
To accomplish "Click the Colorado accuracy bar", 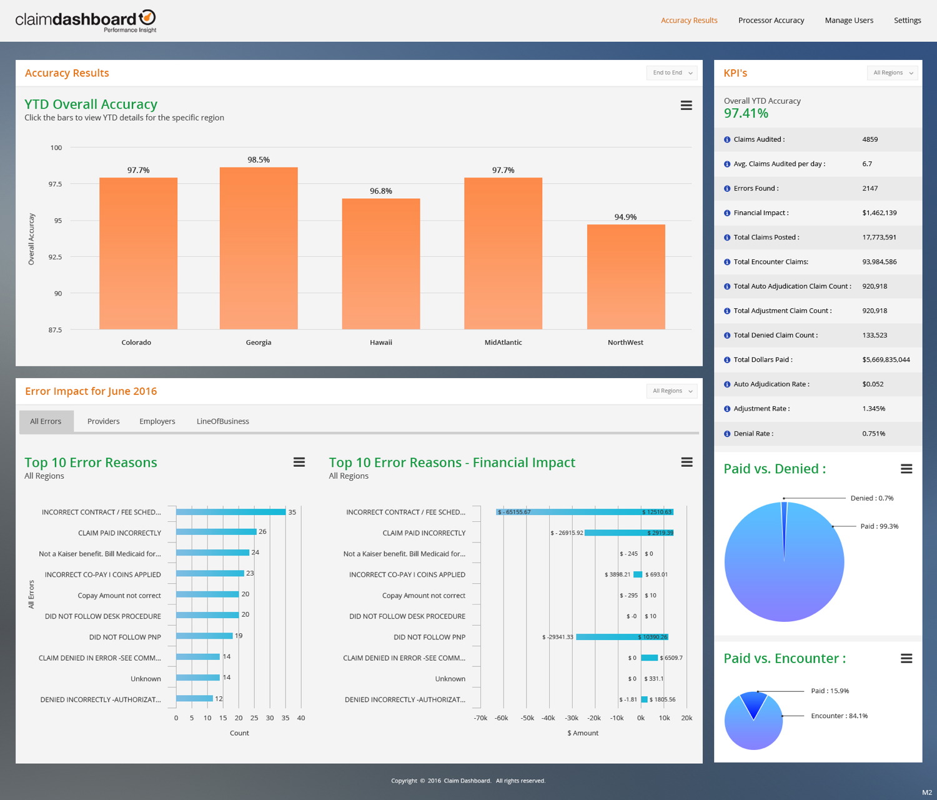I will click(x=138, y=254).
